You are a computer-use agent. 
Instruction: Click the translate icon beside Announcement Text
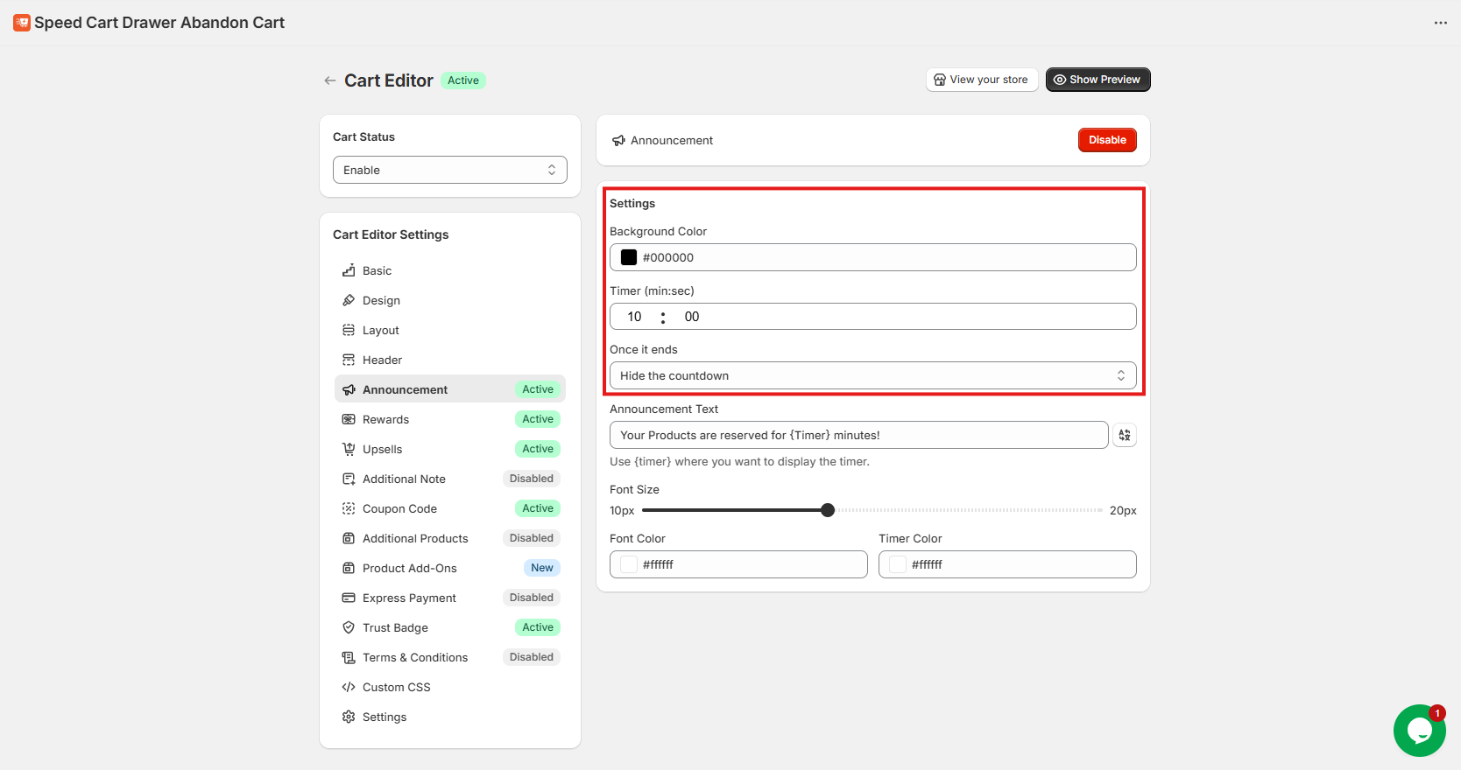1124,435
